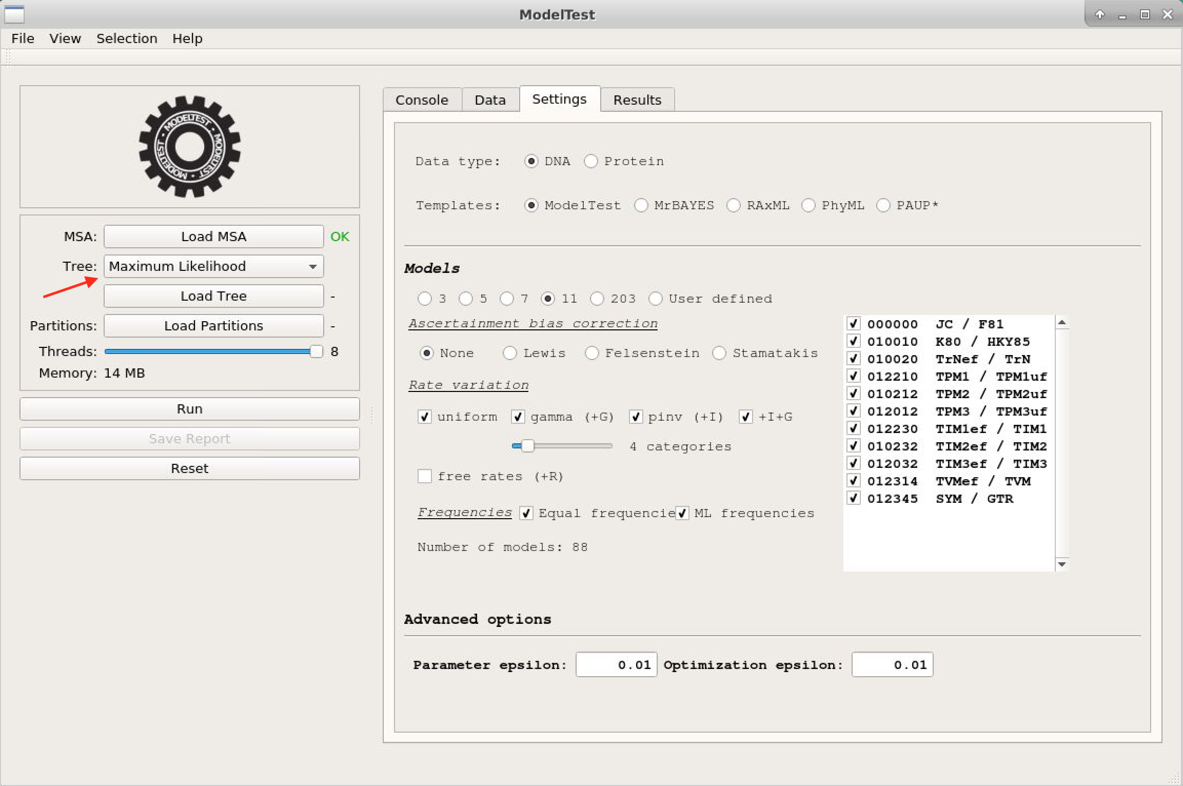Select the MrBAYES template radio button
Screen dimensions: 1183x786
[641, 205]
